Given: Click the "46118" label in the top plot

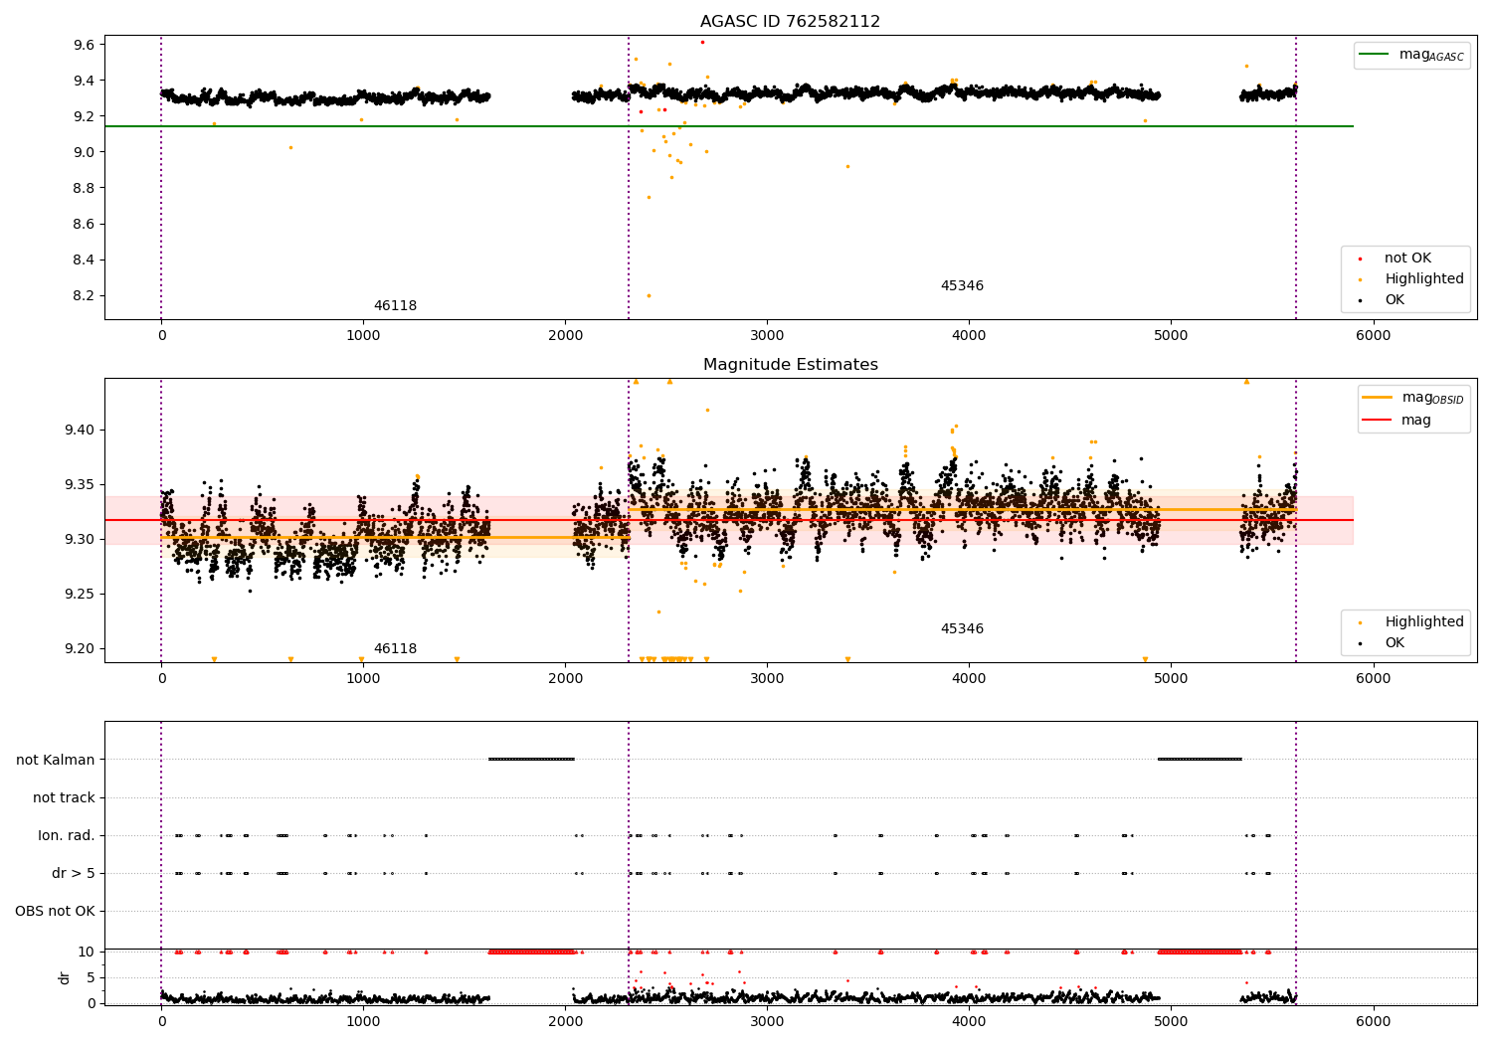Looking at the screenshot, I should pyautogui.click(x=395, y=306).
